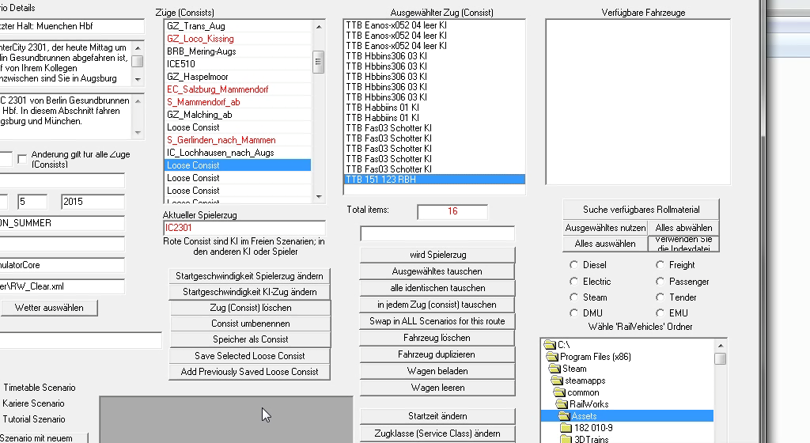Click Wagen beladen button
Screen dimensions: 810x443
[437, 371]
